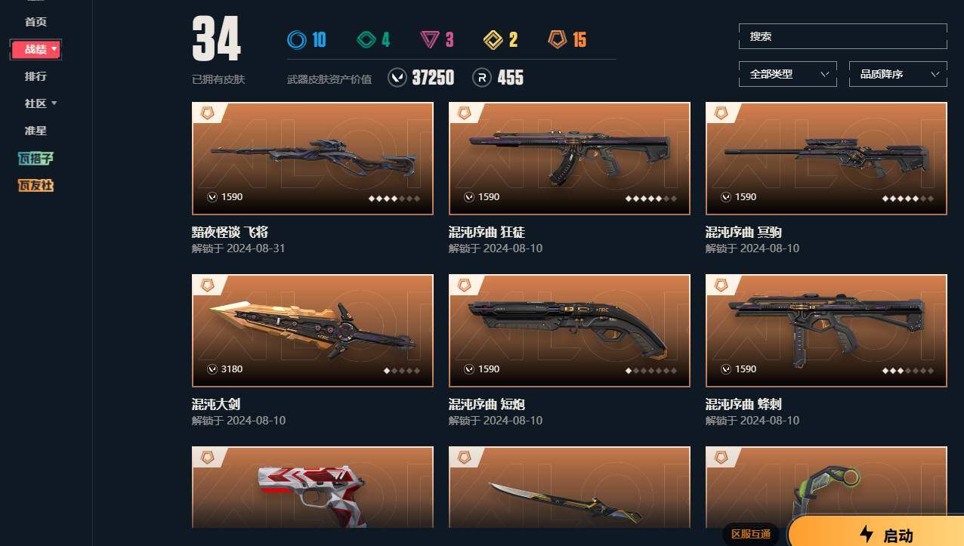964x546 pixels.
Task: Click tier badge on 混沌大剑 card
Action: point(206,285)
